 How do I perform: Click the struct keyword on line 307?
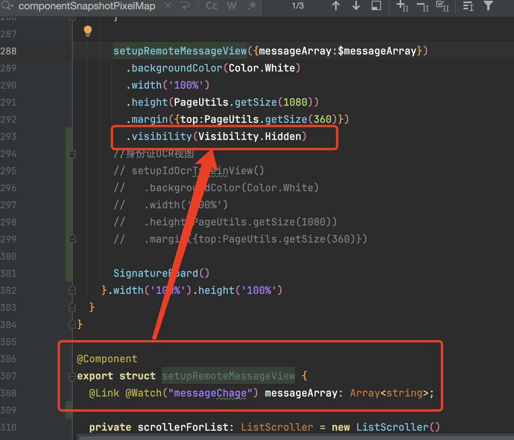pos(137,376)
